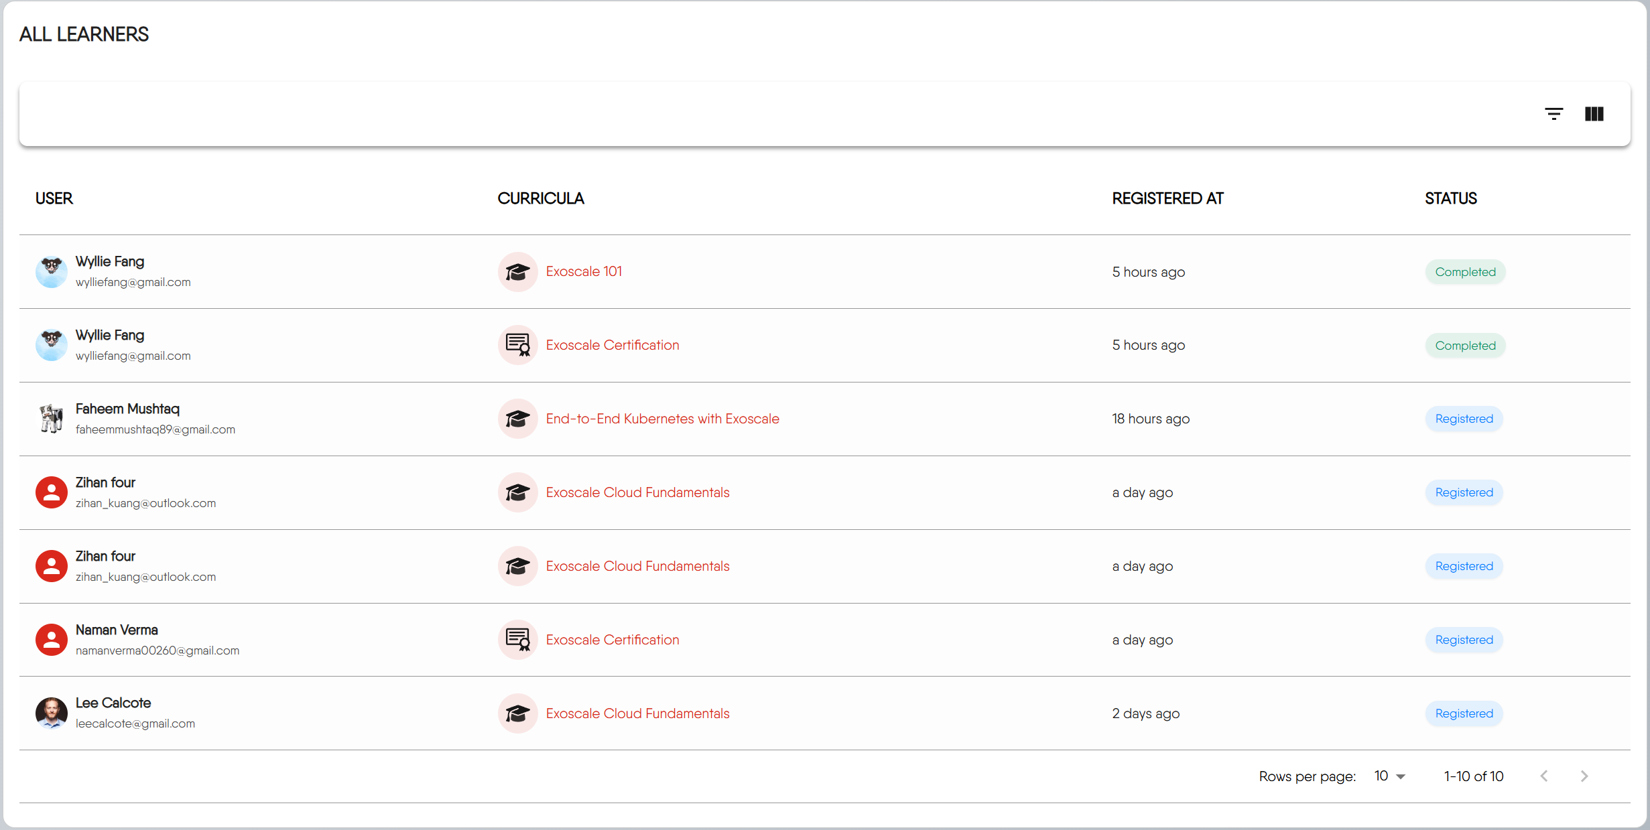Click the Completed status badge for Exoscale 101

click(1465, 272)
